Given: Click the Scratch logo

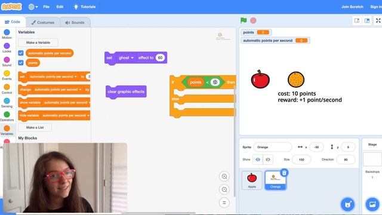Looking at the screenshot, I should (11, 7).
